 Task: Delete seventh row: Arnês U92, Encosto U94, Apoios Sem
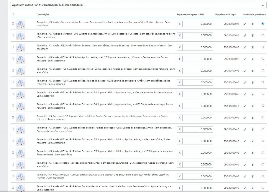tap(253, 94)
